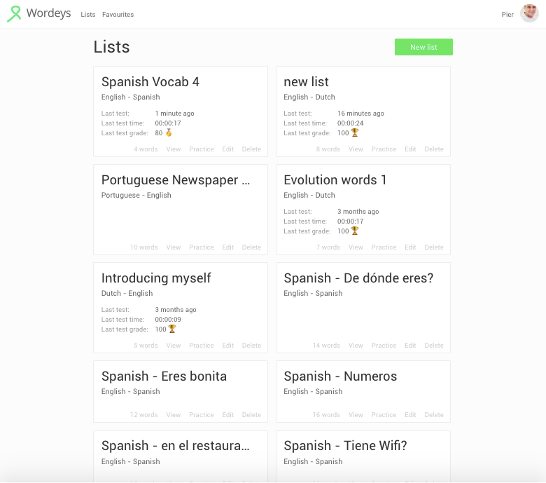Practice the new list card
This screenshot has width=546, height=483.
coord(384,149)
